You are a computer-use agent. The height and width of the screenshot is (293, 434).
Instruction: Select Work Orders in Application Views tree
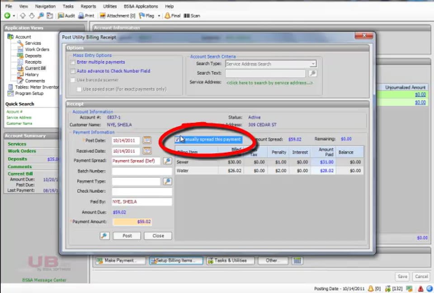coord(37,49)
